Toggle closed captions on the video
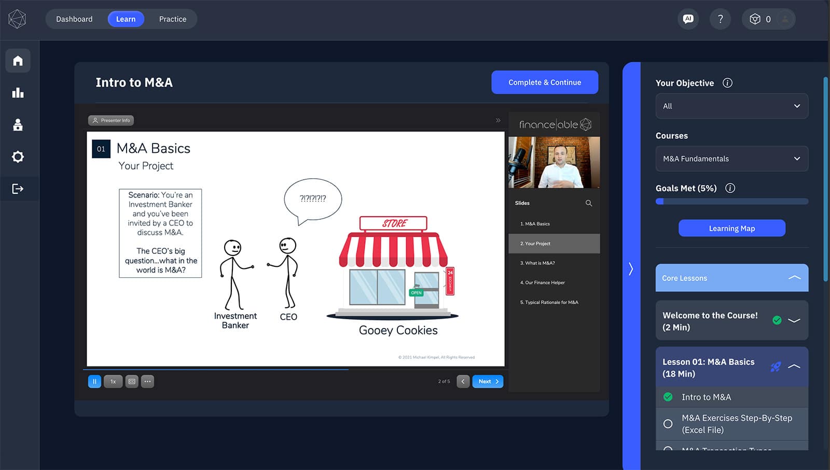830x470 pixels. [131, 381]
